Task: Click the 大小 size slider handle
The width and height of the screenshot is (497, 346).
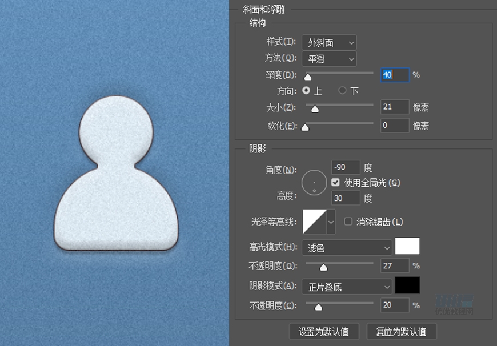Action: pyautogui.click(x=315, y=109)
